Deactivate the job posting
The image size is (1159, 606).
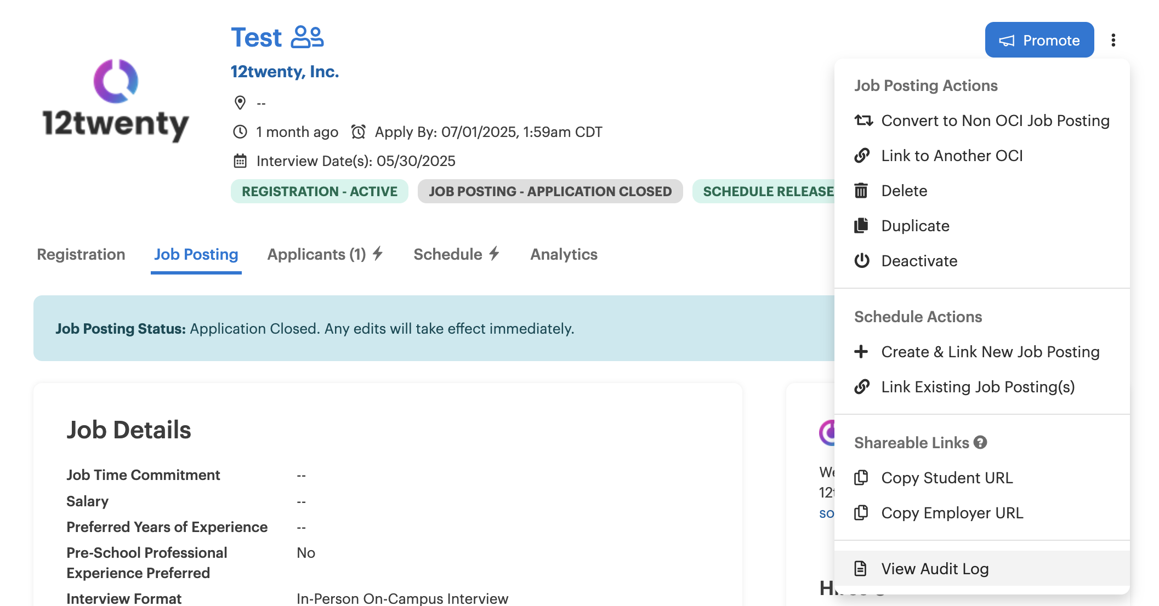[x=919, y=261]
